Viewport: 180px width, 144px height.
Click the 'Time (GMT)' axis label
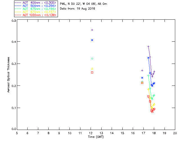click(x=96, y=137)
